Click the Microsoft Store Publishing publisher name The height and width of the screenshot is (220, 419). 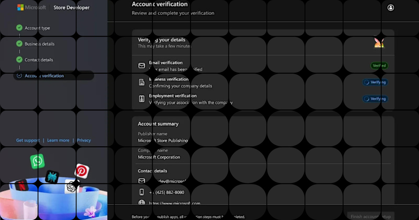(x=163, y=140)
